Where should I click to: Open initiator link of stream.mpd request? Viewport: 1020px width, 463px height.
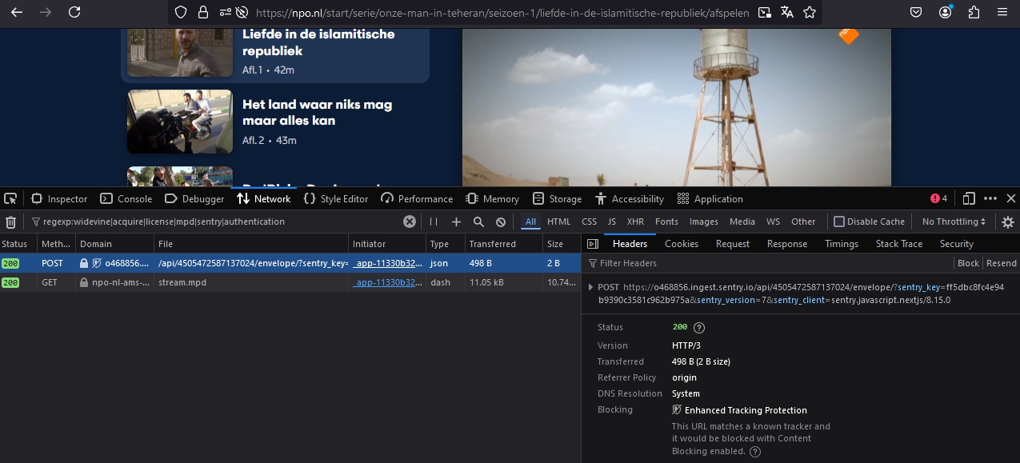click(x=388, y=282)
